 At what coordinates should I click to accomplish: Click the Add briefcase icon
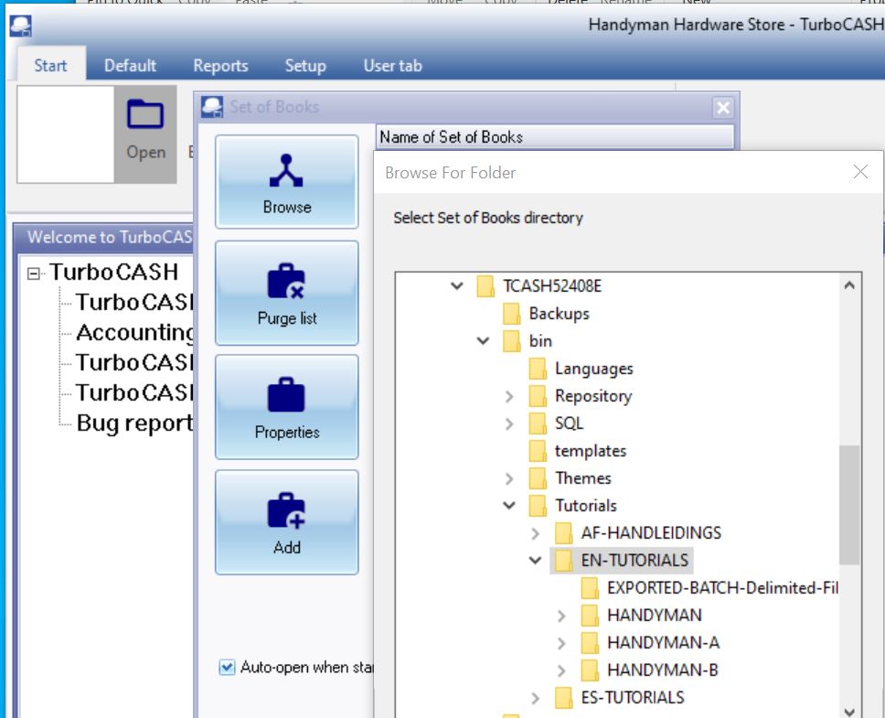[286, 511]
